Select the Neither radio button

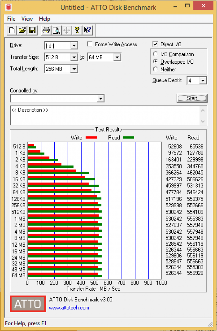pyautogui.click(x=156, y=69)
